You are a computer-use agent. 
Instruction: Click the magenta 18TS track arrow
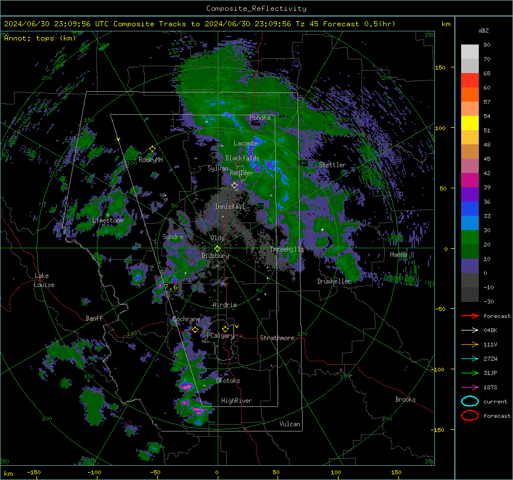[x=470, y=388]
